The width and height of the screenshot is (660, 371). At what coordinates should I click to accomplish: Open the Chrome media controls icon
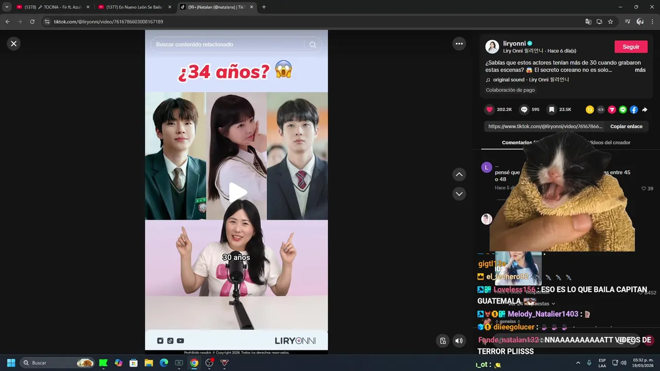[x=628, y=22]
